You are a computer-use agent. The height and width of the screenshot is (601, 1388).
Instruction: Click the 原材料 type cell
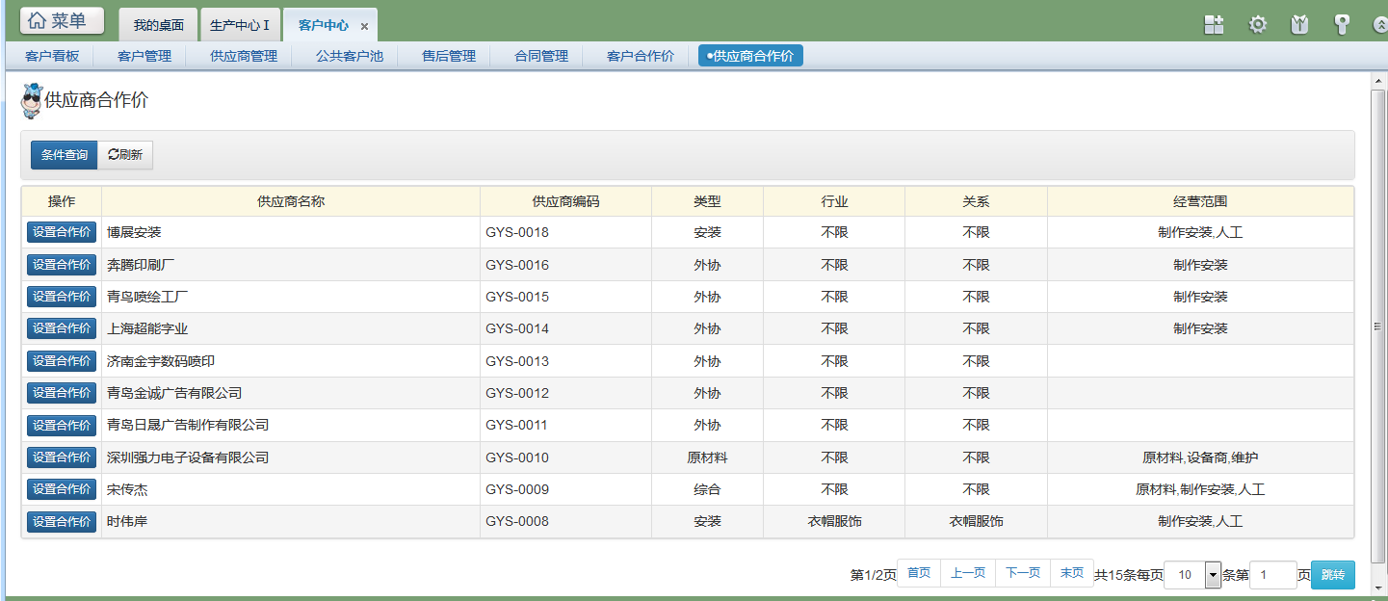(707, 457)
